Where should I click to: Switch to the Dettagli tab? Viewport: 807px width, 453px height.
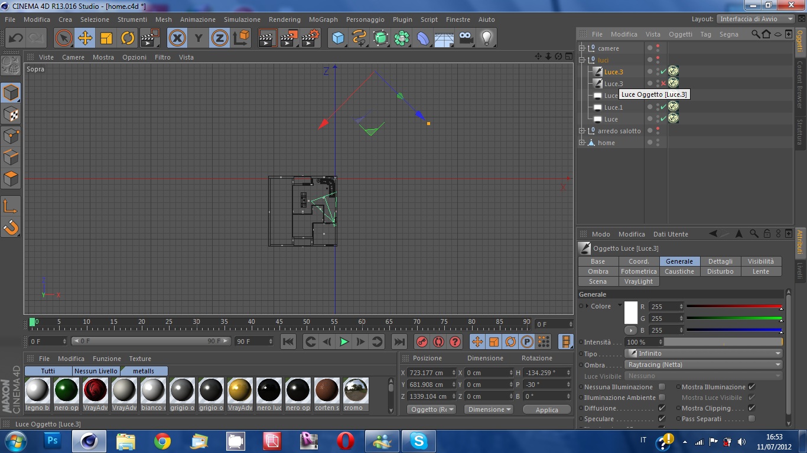[x=720, y=261]
